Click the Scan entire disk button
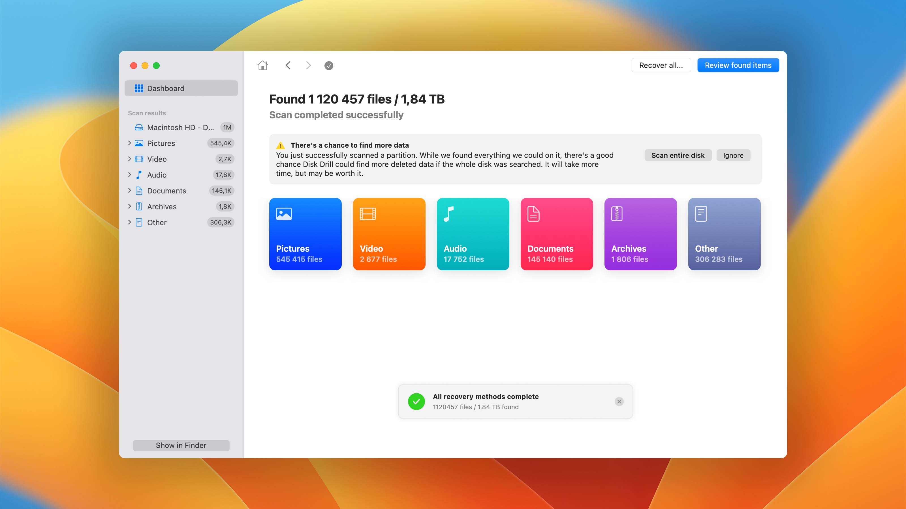This screenshot has width=906, height=509. click(678, 155)
